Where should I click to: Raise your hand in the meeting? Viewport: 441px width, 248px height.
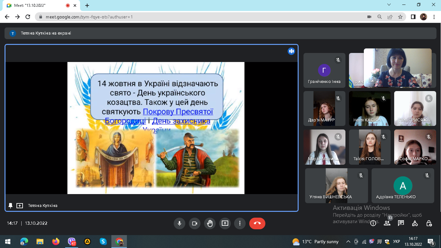[210, 223]
